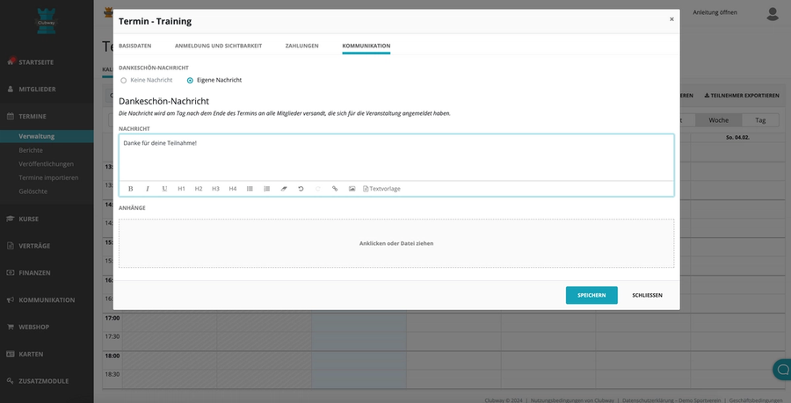The width and height of the screenshot is (791, 403).
Task: Set heading level H3 in editor
Action: coord(215,189)
